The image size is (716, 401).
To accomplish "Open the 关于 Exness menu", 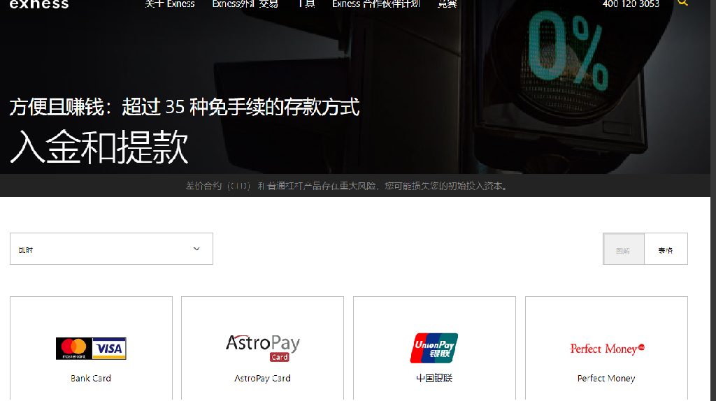I will tap(170, 4).
